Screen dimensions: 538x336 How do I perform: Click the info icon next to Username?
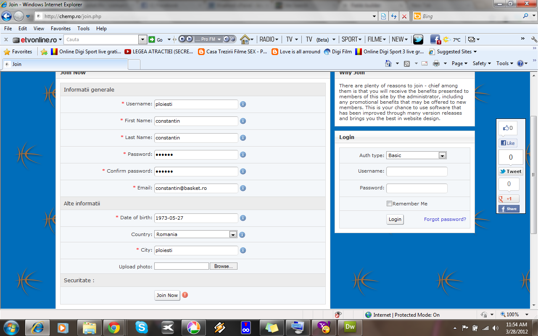[x=243, y=104]
